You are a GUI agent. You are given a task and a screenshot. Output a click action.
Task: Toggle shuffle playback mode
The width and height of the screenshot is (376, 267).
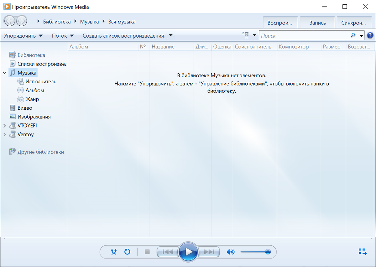(x=114, y=252)
